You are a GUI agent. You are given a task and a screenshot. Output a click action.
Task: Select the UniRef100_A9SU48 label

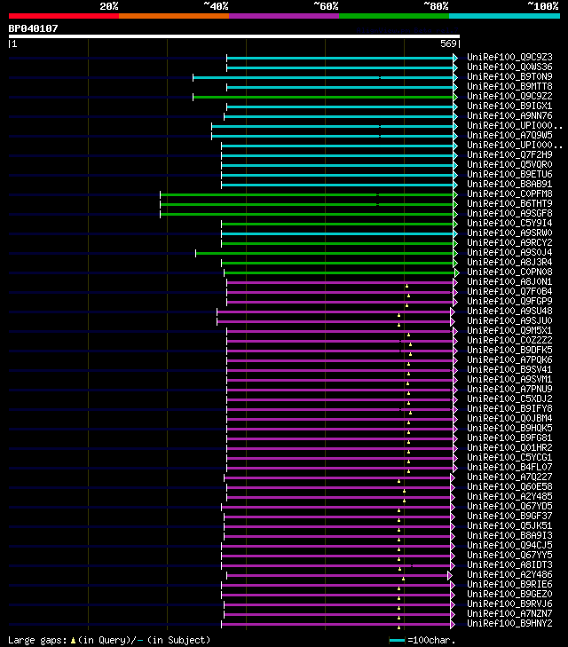(x=509, y=312)
